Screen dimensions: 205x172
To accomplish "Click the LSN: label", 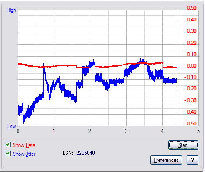I will pos(68,153).
